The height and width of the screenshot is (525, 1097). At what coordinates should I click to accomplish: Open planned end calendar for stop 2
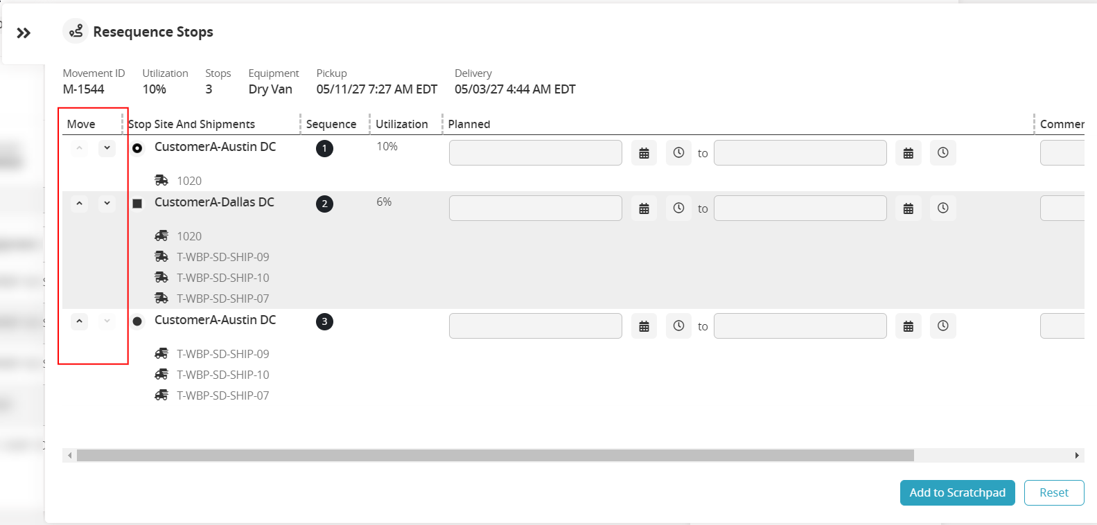pyautogui.click(x=908, y=208)
